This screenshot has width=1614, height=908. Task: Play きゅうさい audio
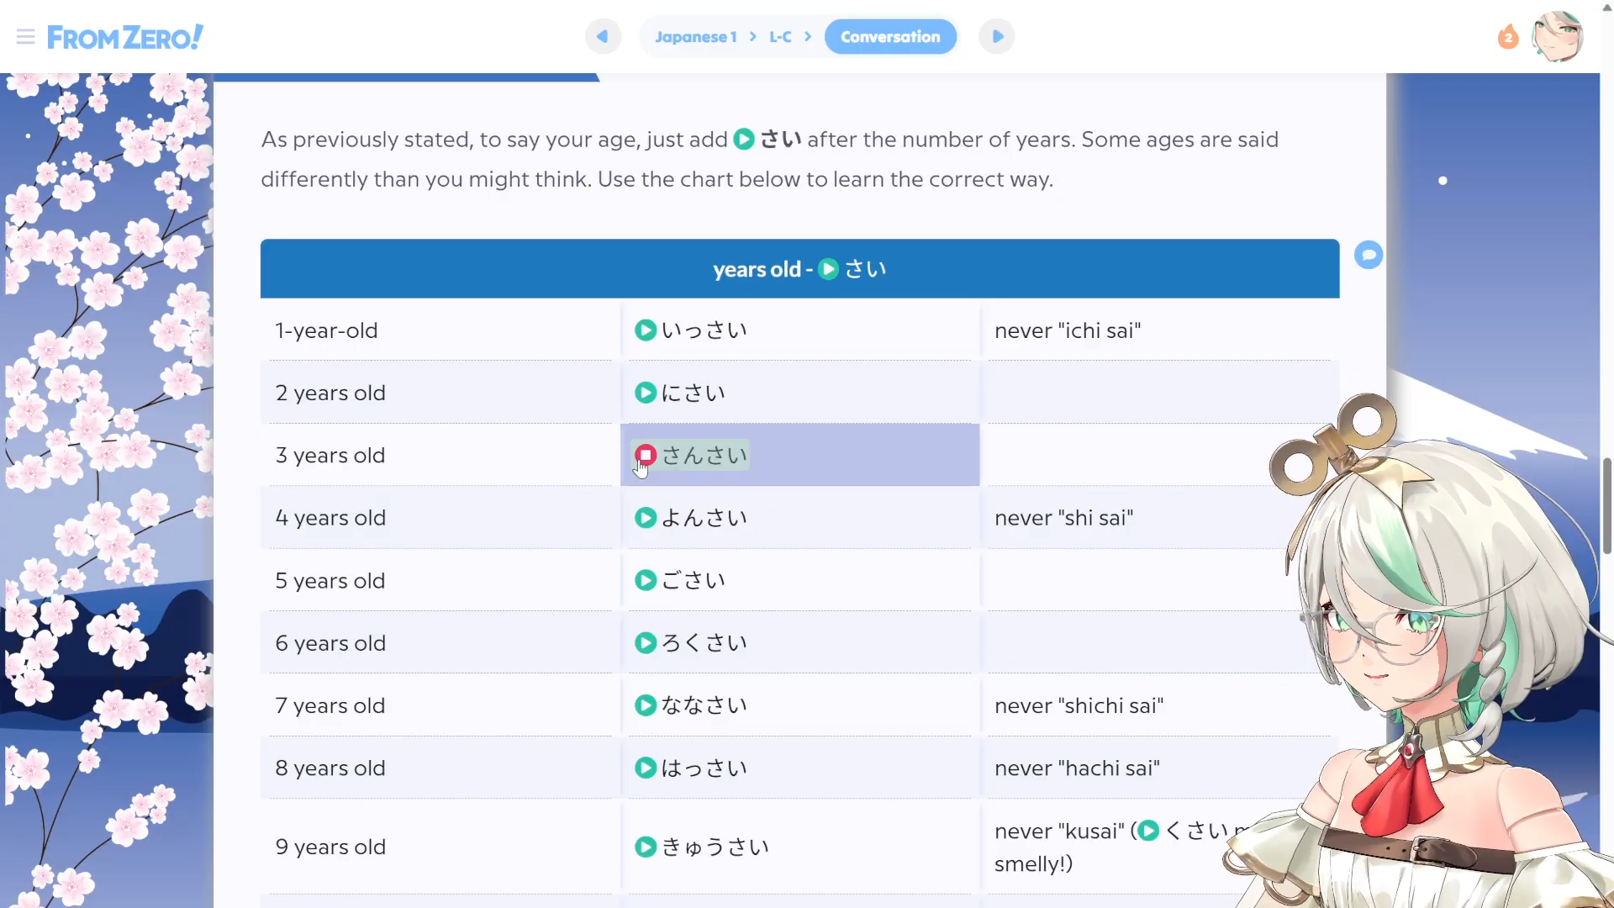[646, 847]
